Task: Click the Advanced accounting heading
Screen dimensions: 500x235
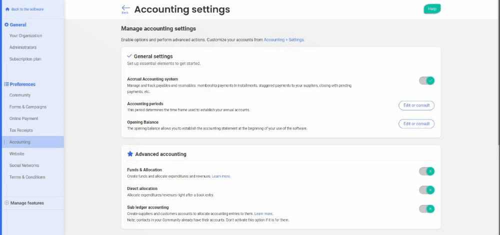Action: (x=160, y=154)
